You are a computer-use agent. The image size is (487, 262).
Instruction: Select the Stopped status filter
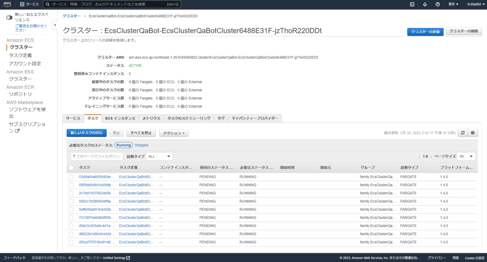coord(142,145)
